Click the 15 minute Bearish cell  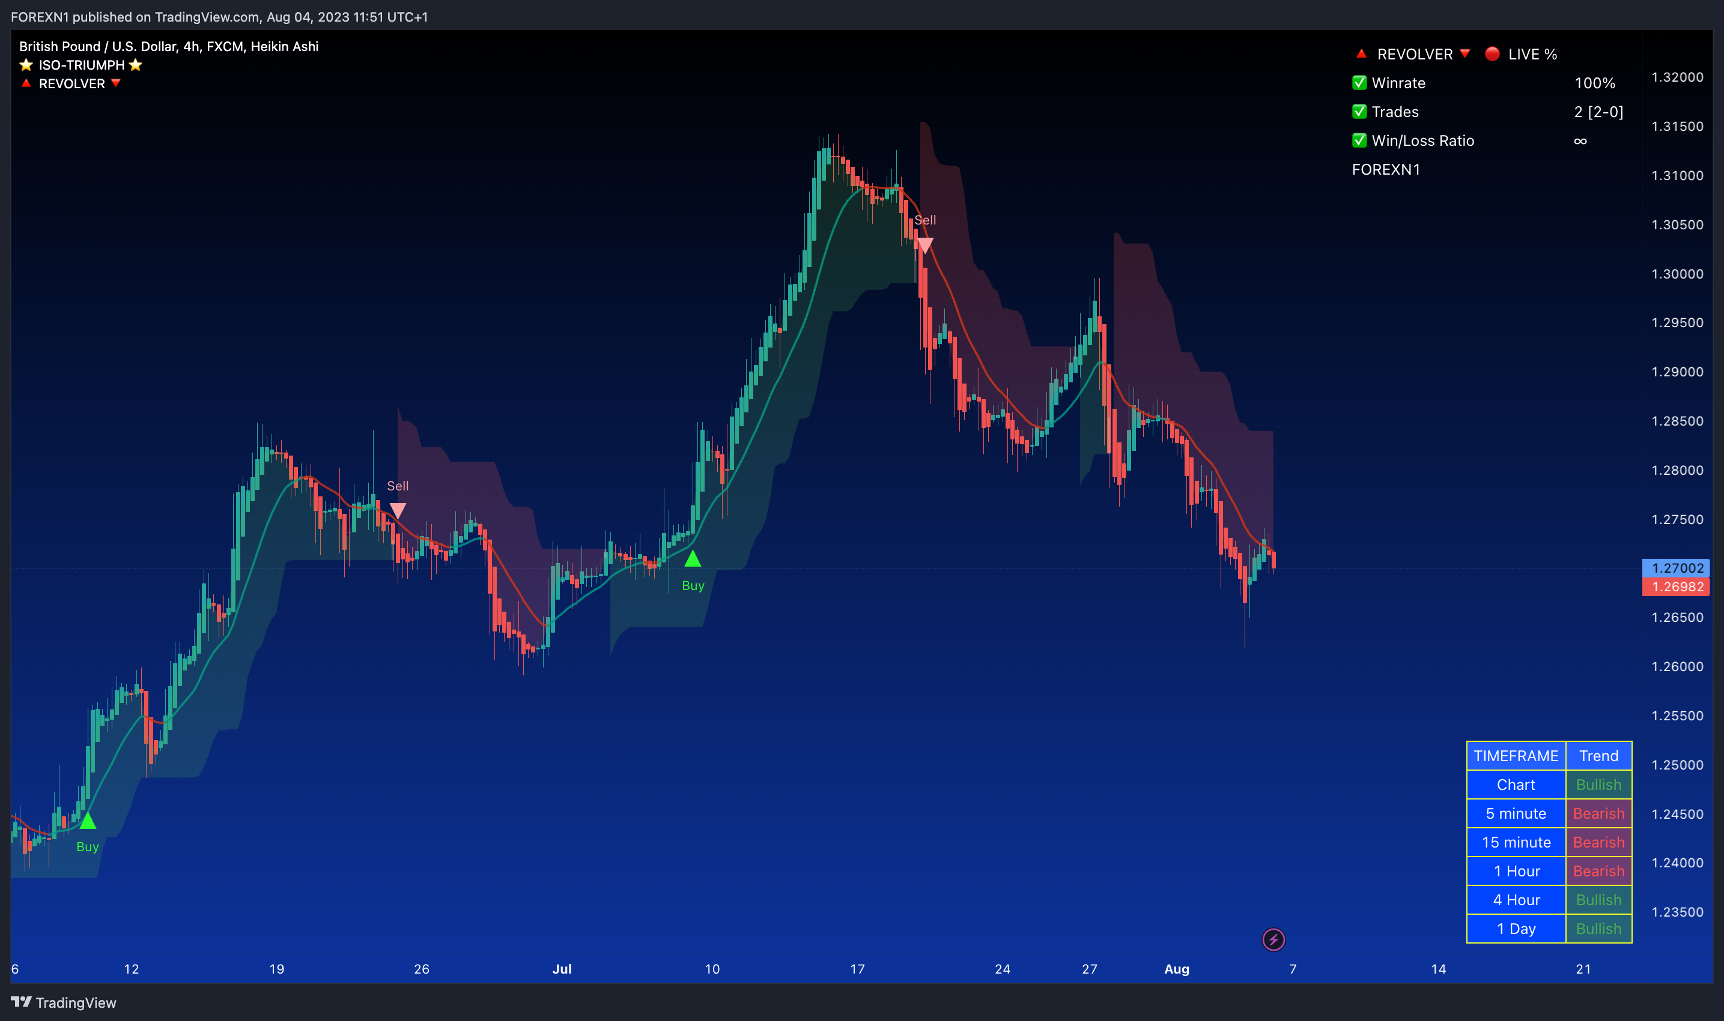[1598, 842]
